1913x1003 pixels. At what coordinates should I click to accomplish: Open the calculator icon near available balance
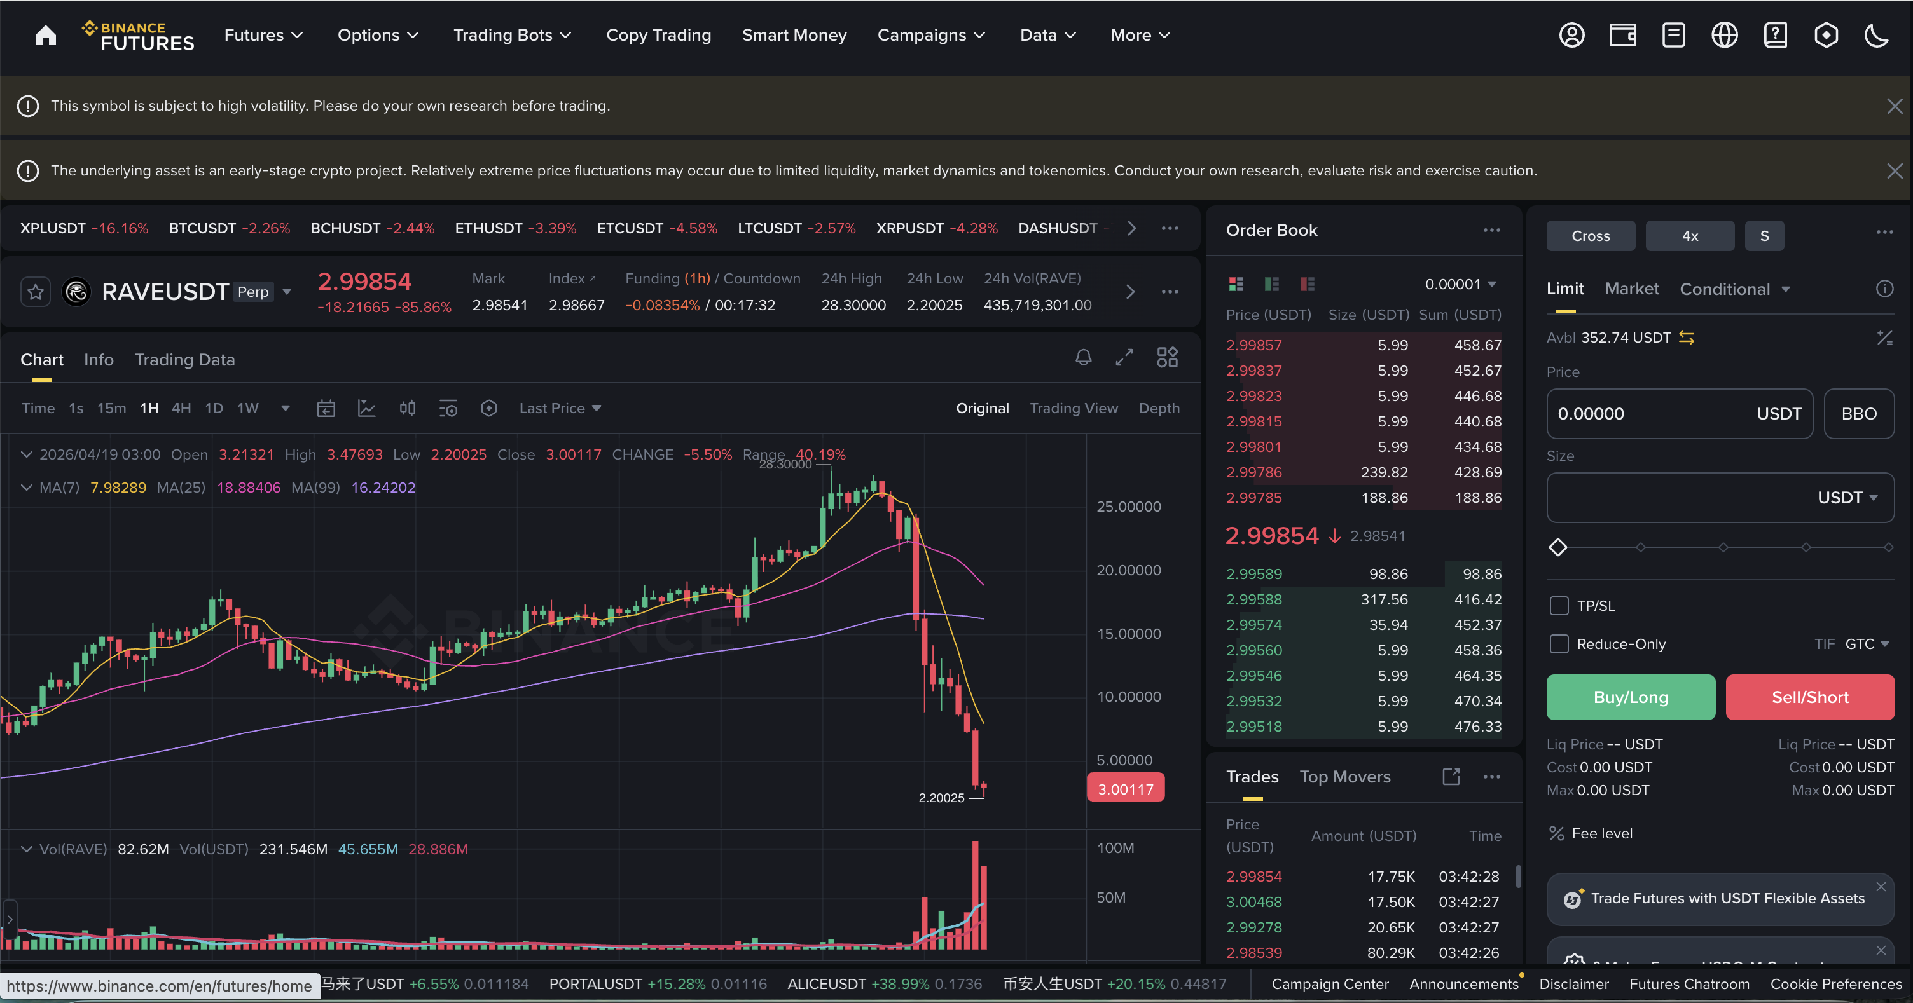[1884, 338]
